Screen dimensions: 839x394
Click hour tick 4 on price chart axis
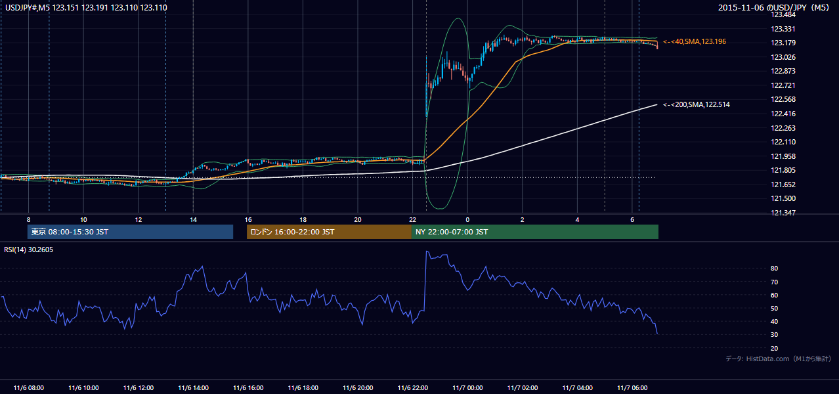(577, 219)
